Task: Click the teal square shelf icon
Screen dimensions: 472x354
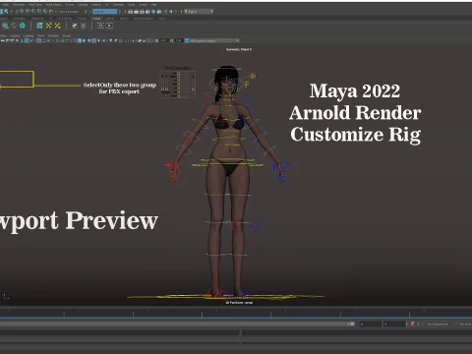Action: coord(39,26)
